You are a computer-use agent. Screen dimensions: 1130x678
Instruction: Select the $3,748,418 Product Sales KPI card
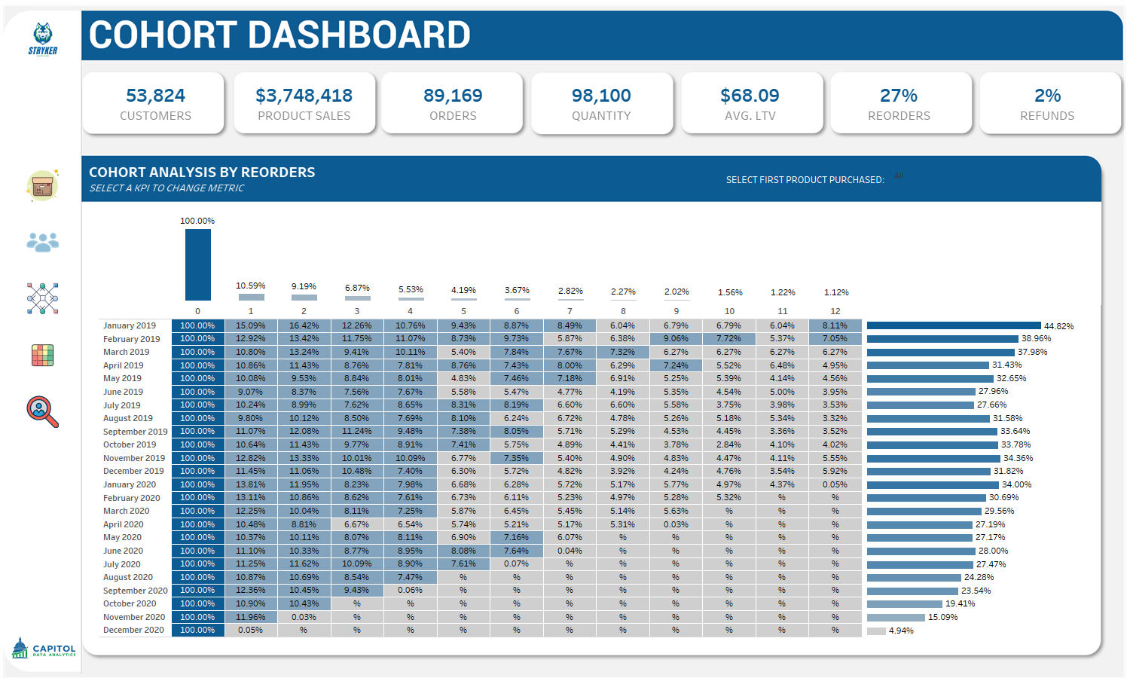point(304,103)
